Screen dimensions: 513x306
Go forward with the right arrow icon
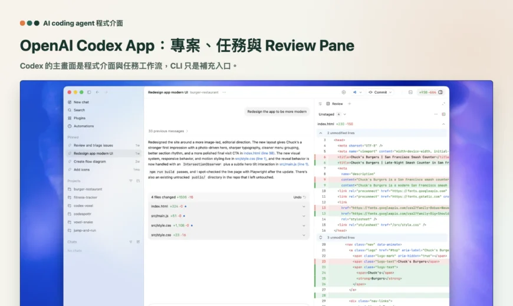106,92
